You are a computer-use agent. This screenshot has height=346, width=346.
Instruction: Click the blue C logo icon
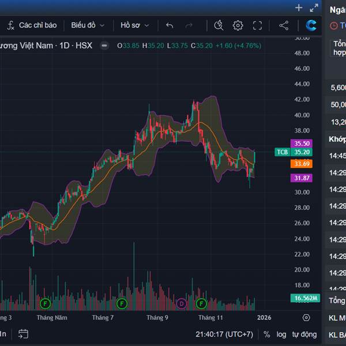click(x=311, y=25)
